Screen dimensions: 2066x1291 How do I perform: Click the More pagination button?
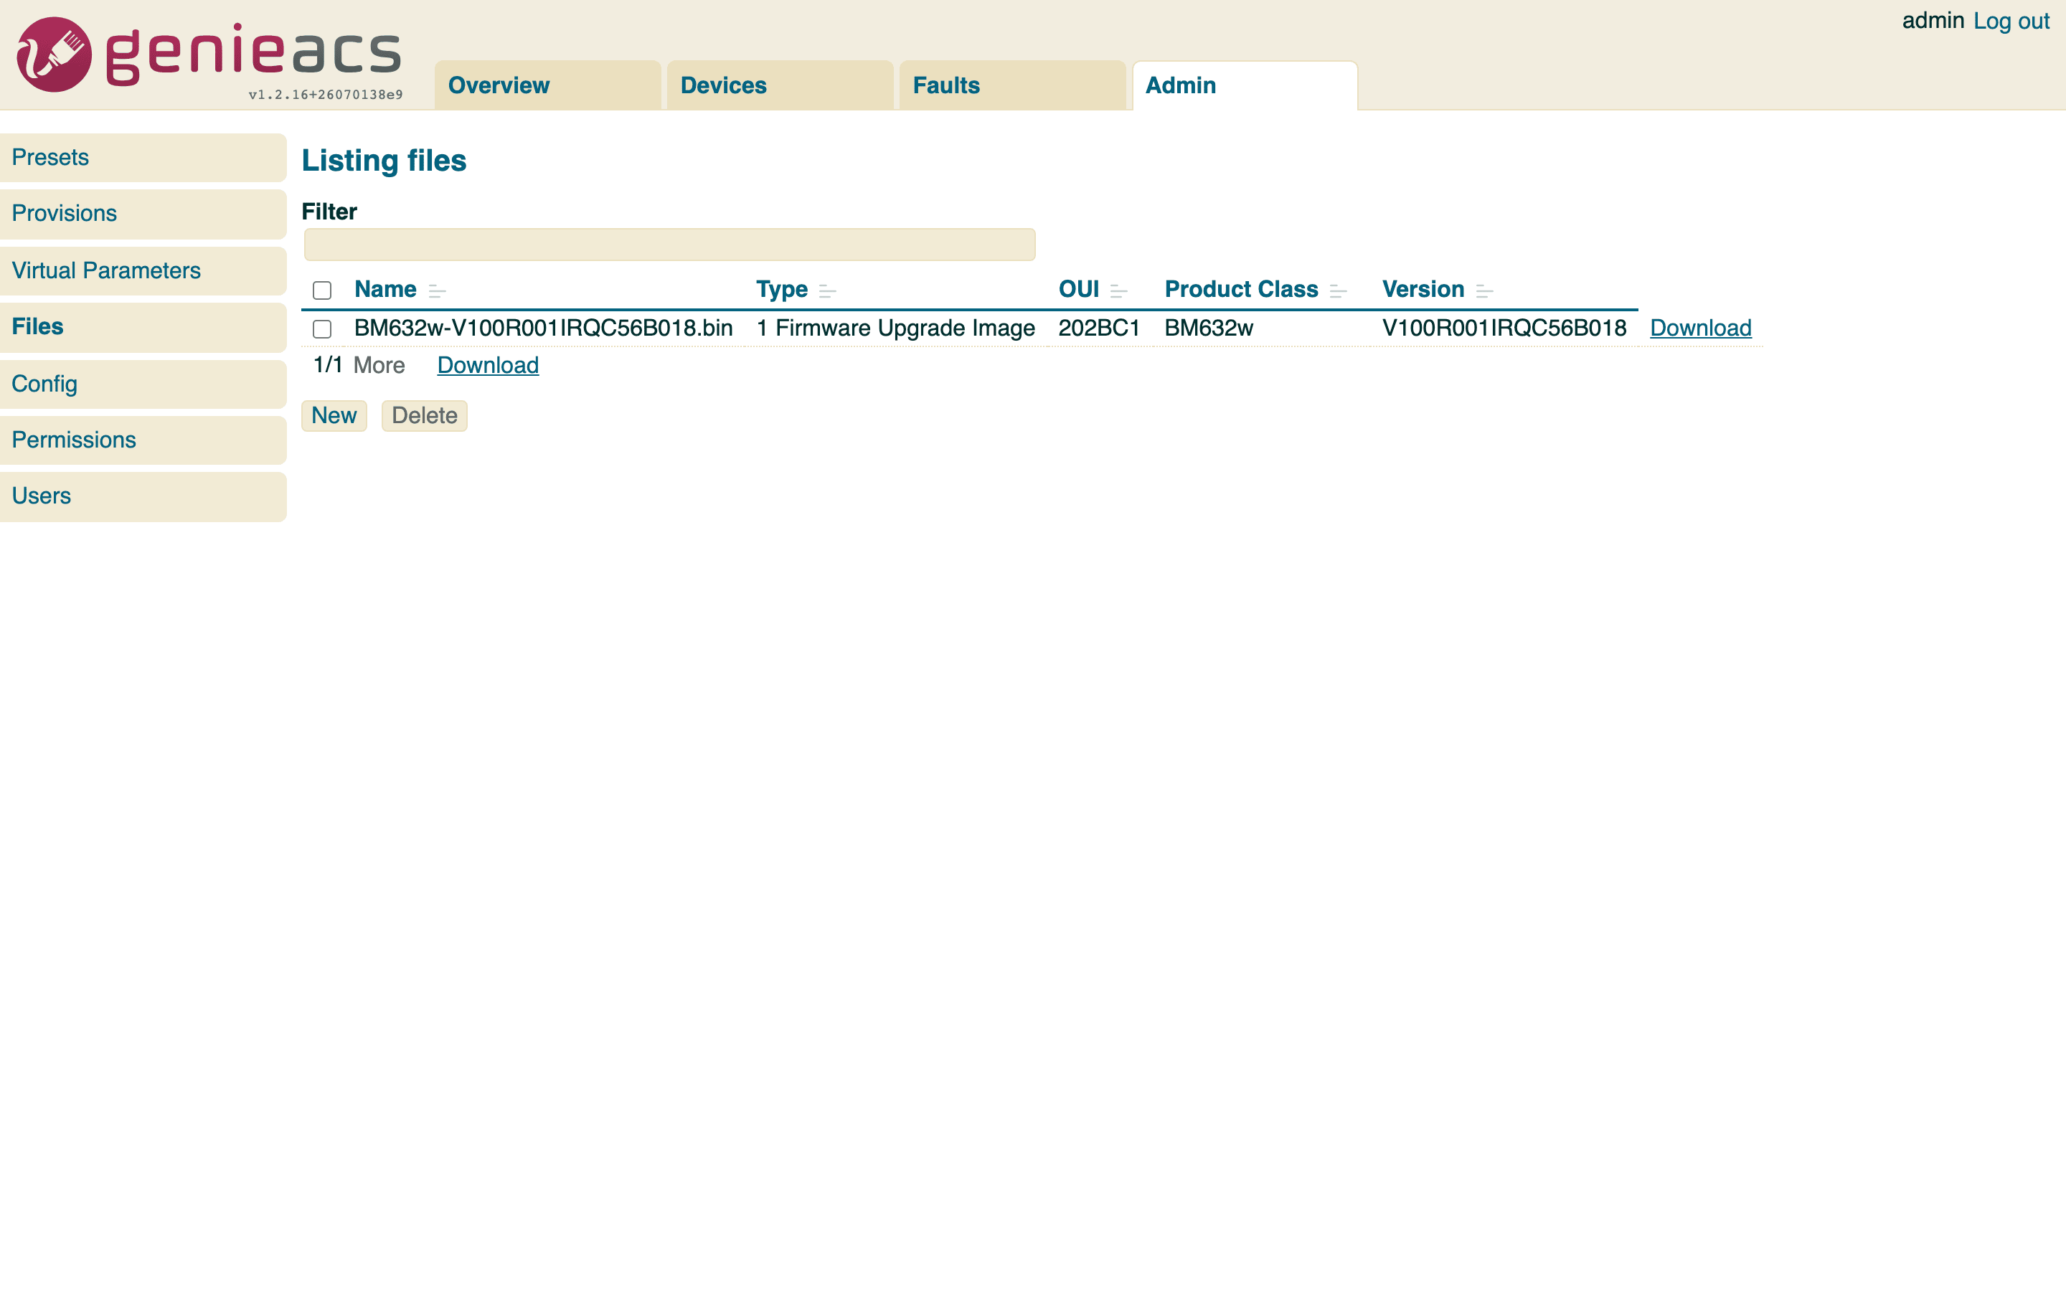(379, 366)
